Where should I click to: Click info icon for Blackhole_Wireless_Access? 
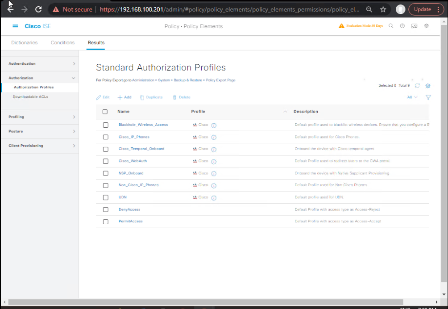pos(214,125)
